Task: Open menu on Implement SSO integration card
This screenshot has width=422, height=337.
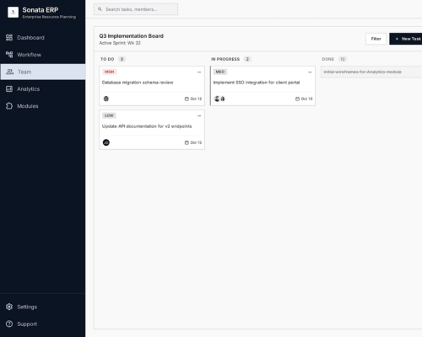Action: [310, 72]
